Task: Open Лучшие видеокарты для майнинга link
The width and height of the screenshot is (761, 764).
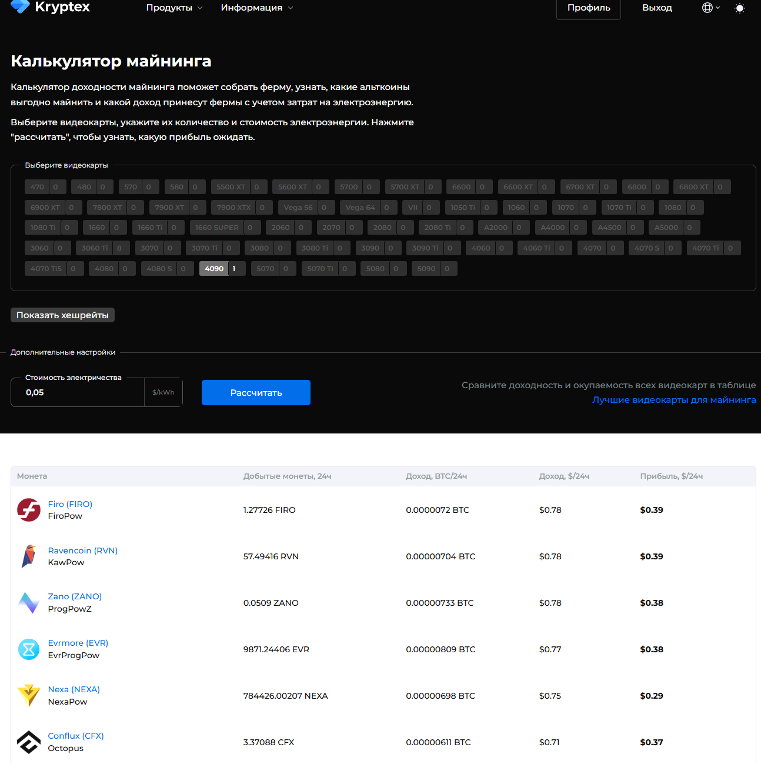Action: point(674,400)
